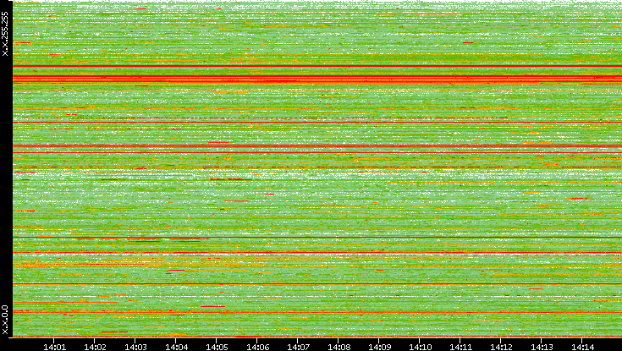The width and height of the screenshot is (622, 351).
Task: Click the 14:05 time axis label
Action: [217, 347]
